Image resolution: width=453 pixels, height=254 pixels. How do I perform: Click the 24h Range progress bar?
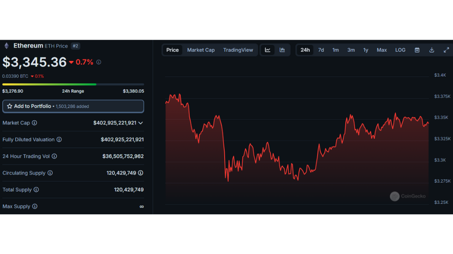coord(73,85)
